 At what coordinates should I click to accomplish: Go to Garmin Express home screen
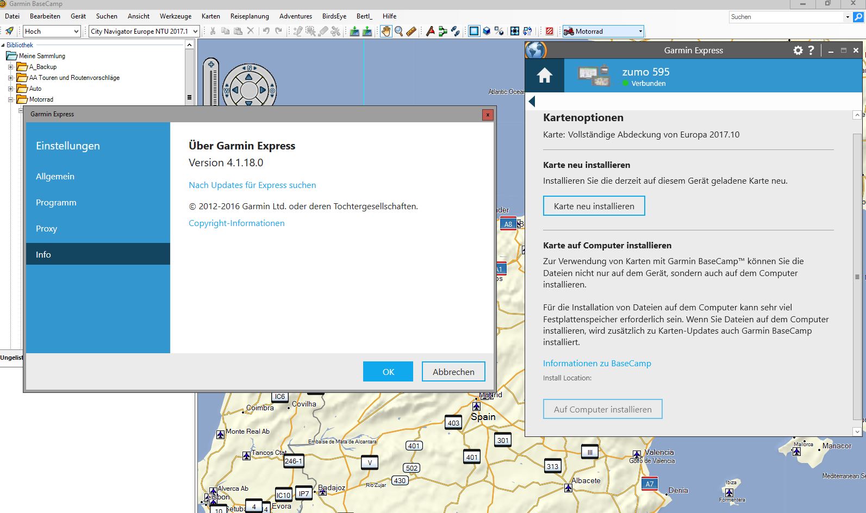[x=545, y=76]
